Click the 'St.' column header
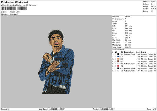The image size is (157, 111). click(x=122, y=52)
